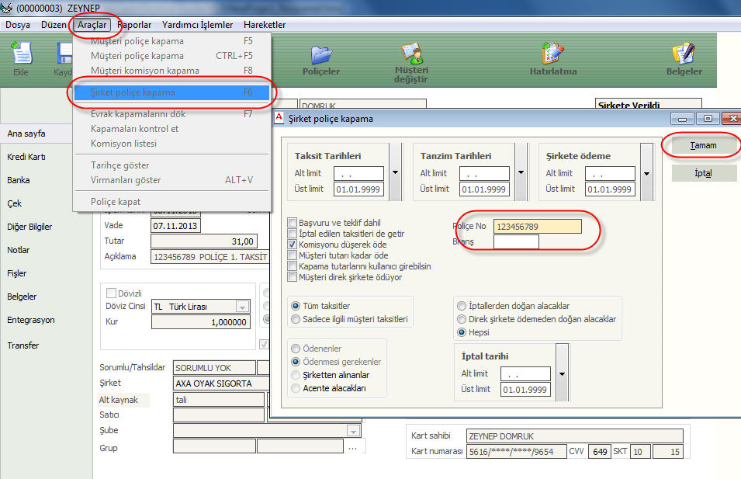
Task: Switch to Kredi Kartı sidebar tab
Action: [26, 157]
